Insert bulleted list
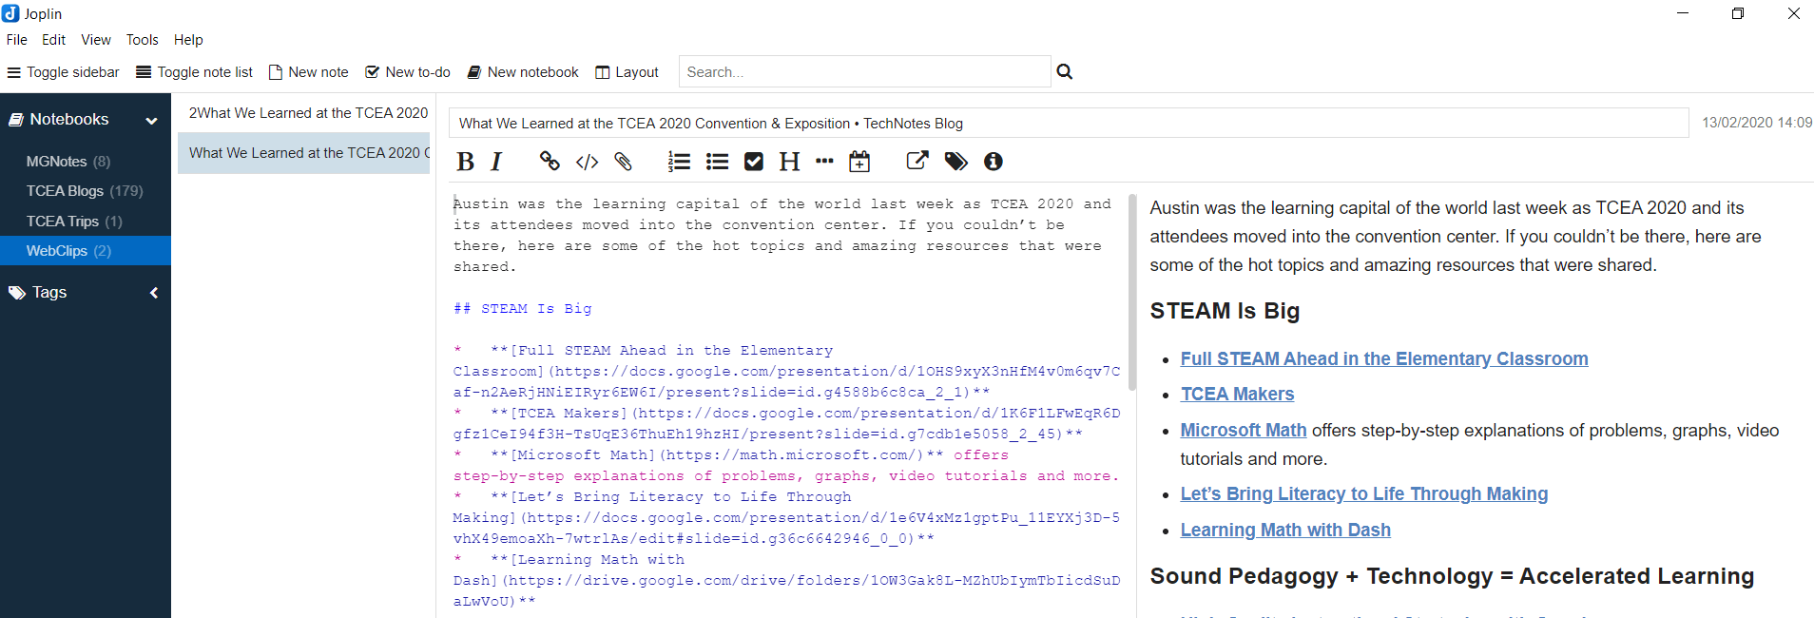This screenshot has width=1814, height=618. pos(718,162)
